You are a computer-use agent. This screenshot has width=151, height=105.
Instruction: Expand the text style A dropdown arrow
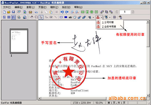(x=93, y=17)
